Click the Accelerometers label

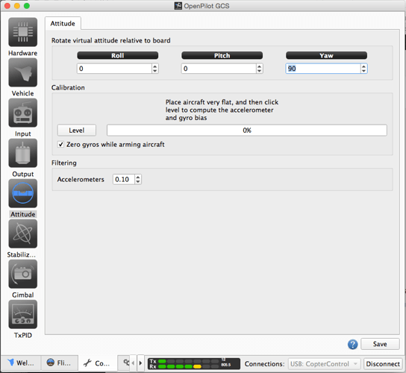pos(81,179)
